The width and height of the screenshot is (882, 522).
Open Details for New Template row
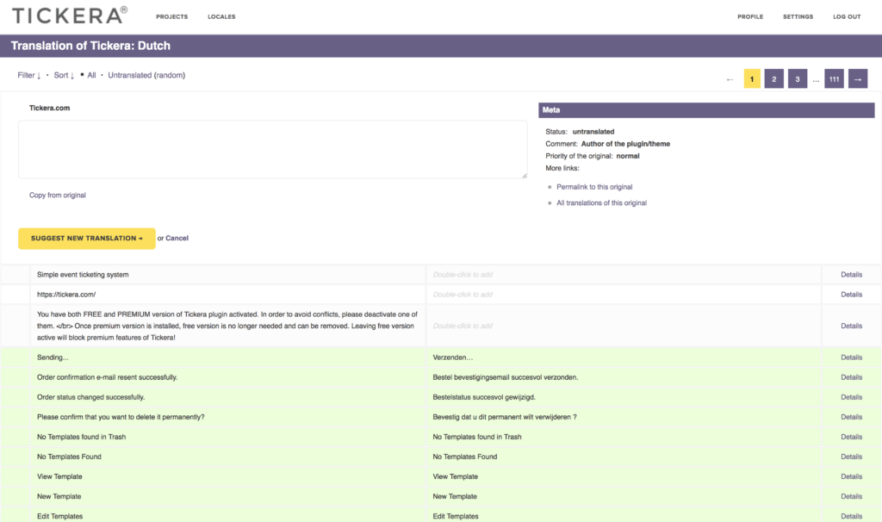[852, 497]
